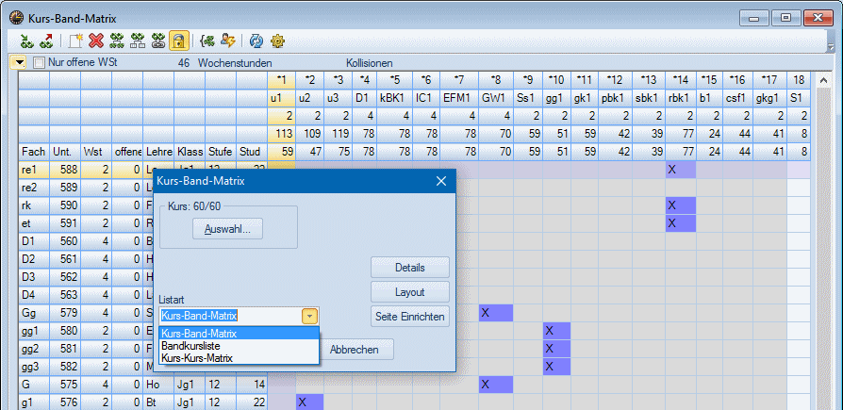Toggle the padlock lock icon in toolbar
Viewport: 843px width, 410px height.
[178, 41]
